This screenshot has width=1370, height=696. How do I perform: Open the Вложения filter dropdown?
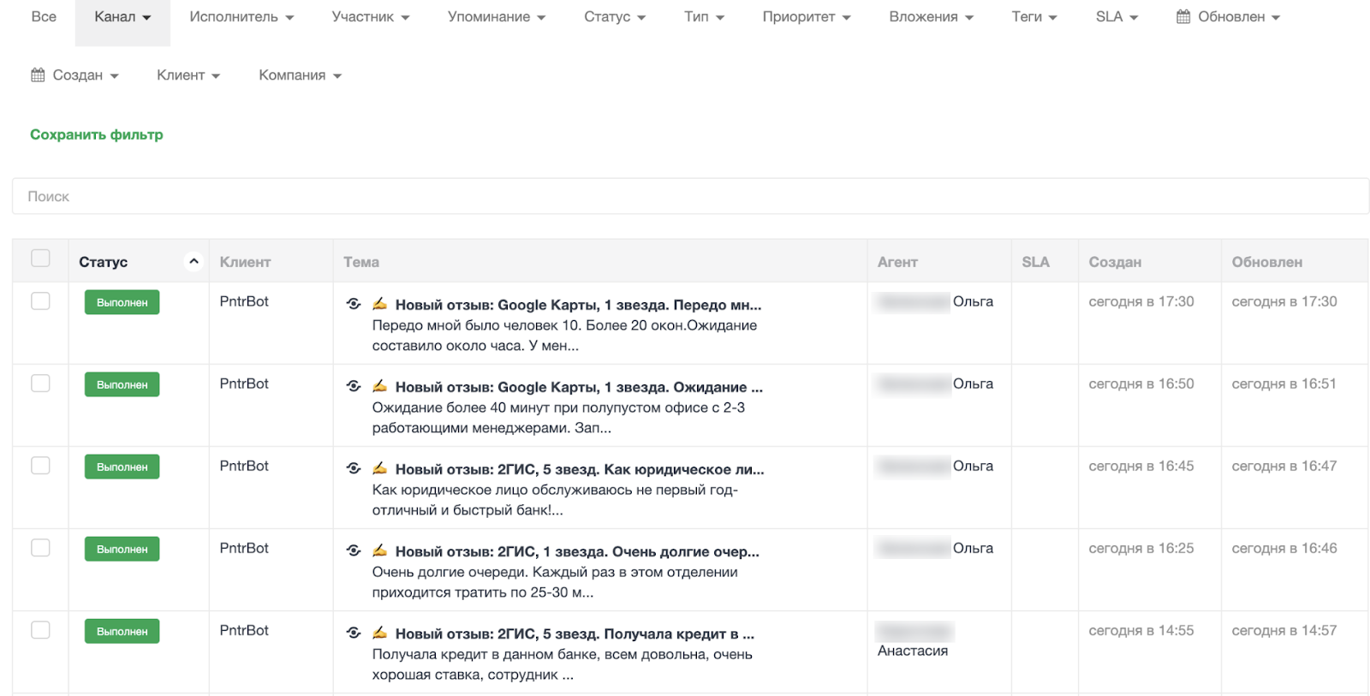pyautogui.click(x=931, y=17)
